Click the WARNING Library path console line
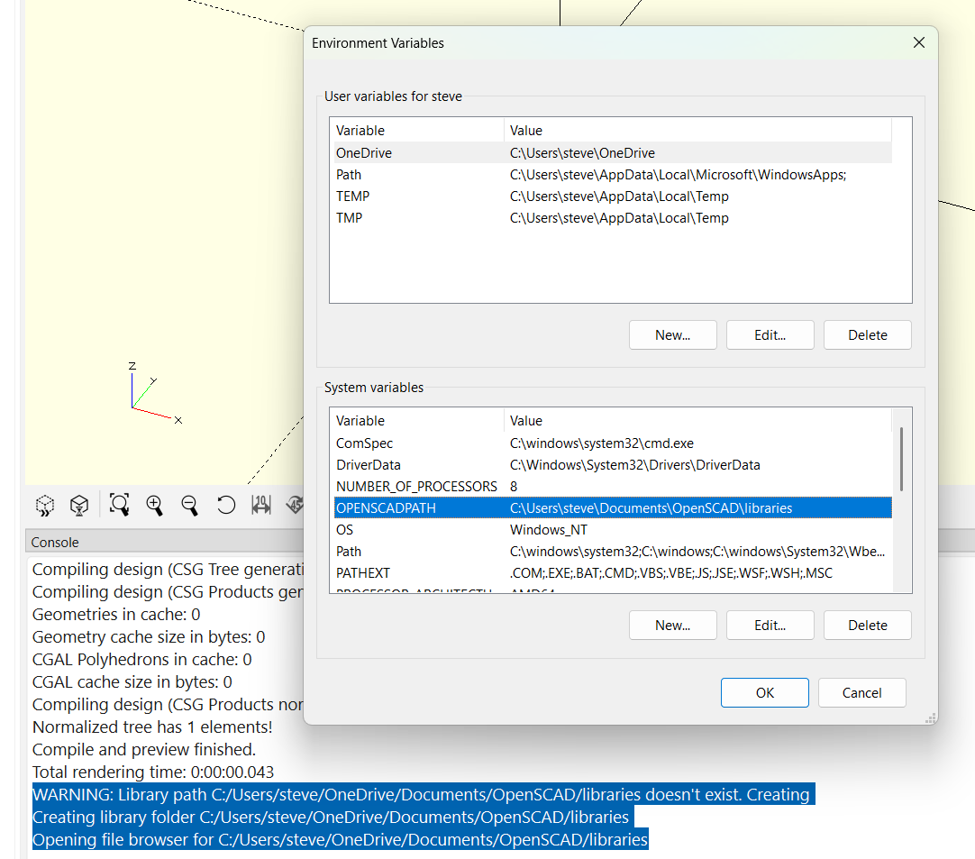The width and height of the screenshot is (975, 859). pos(423,794)
